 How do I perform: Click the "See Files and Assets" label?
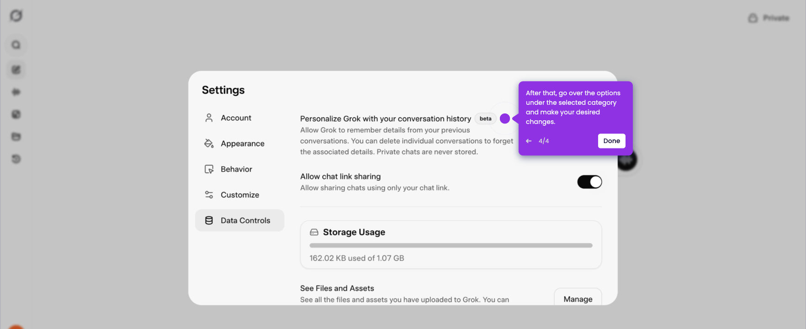(x=337, y=288)
